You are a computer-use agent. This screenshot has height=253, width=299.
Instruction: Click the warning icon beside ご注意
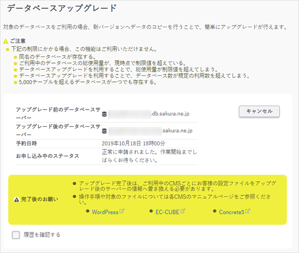(6, 41)
